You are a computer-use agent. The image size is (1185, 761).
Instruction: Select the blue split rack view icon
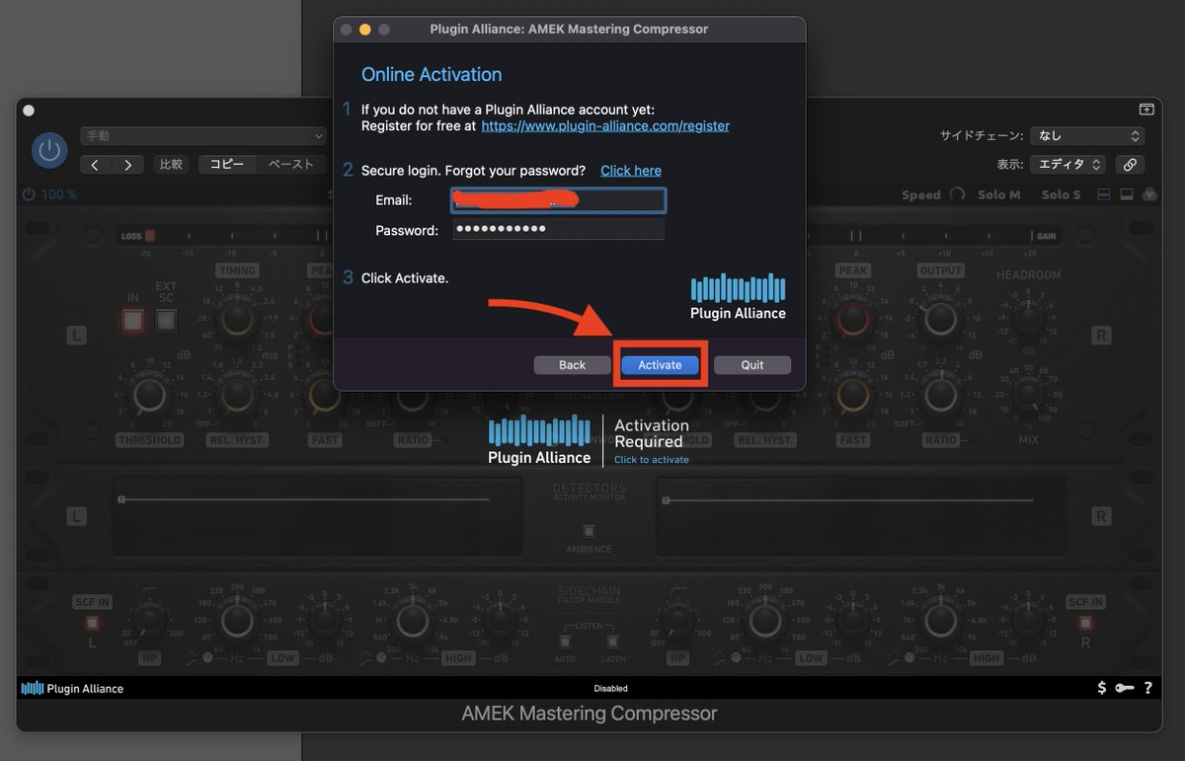(x=1104, y=194)
